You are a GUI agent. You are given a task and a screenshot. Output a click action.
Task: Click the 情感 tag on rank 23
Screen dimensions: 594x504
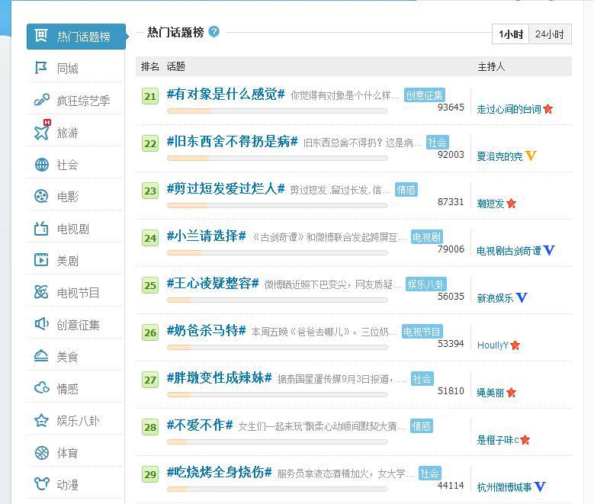(406, 190)
